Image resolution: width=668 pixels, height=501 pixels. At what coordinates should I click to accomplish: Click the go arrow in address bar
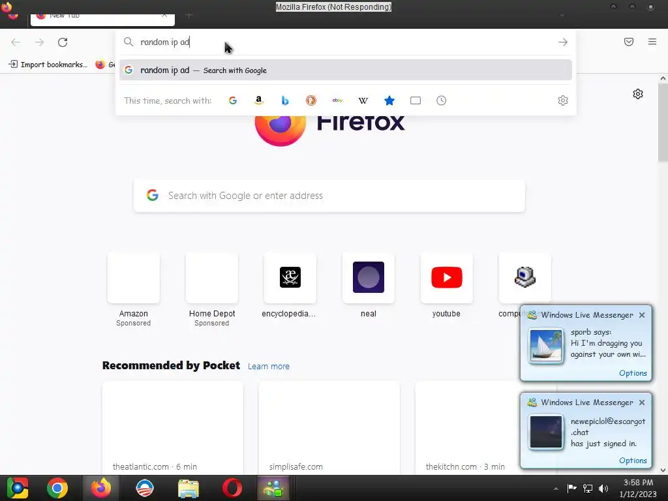coord(563,42)
